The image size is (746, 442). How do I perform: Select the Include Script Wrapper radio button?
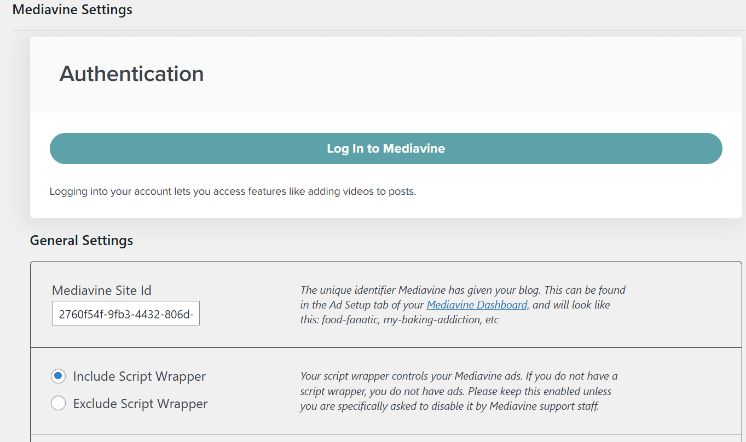coord(58,376)
